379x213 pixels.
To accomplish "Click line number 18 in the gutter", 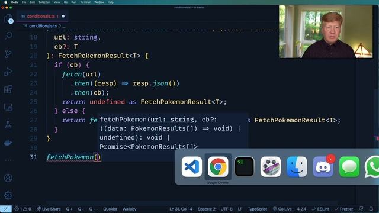I will [34, 37].
